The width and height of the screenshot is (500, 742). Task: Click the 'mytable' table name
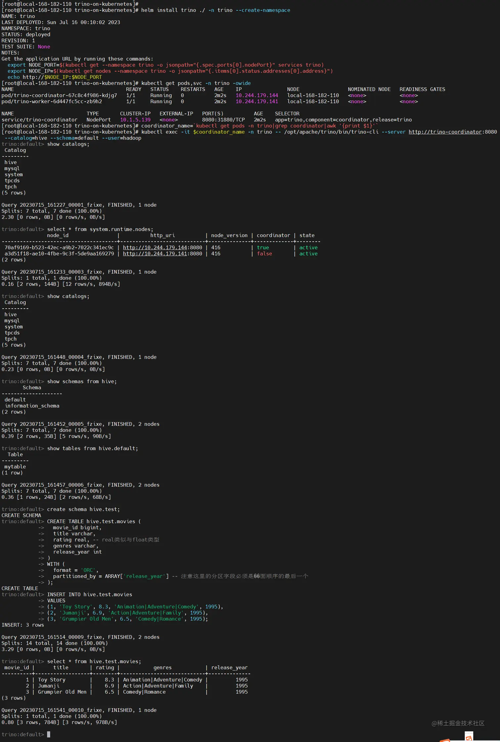coord(15,467)
